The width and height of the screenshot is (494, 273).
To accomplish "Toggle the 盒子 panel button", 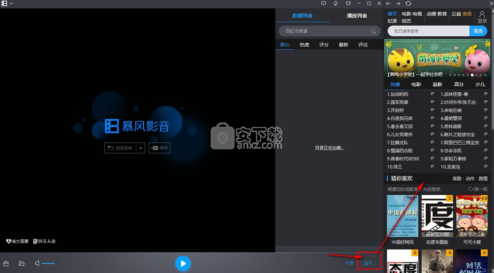I will click(x=368, y=263).
